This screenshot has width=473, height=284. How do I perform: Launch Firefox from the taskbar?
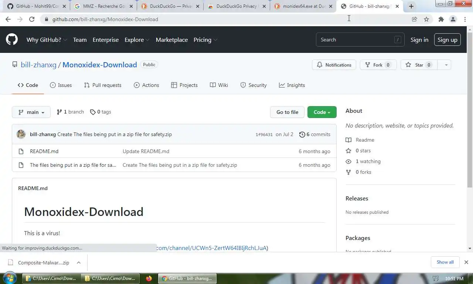point(149,278)
